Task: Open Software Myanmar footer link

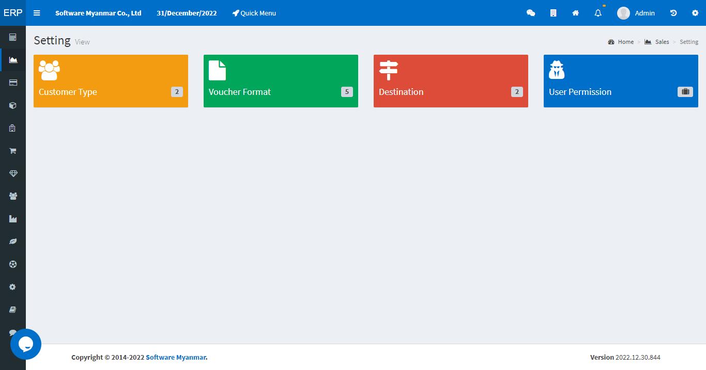Action: tap(177, 357)
